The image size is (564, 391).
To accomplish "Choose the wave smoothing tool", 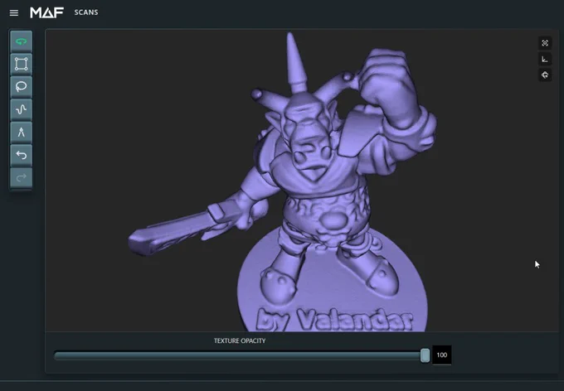I will pos(22,109).
